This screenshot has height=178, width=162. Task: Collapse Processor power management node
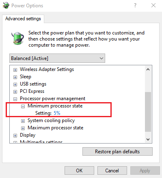point(15,99)
